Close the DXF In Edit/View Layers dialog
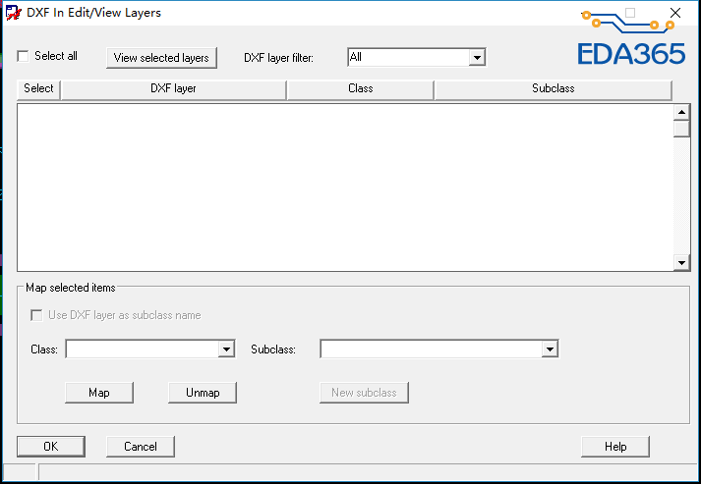The width and height of the screenshot is (701, 484). point(675,13)
